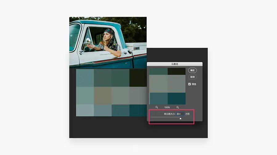Zoom out the mosaic filter preview
The width and height of the screenshot is (277, 155).
[x=157, y=107]
